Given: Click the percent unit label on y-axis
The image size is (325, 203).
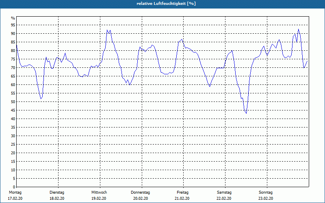Looking at the screenshot, I should pos(13,18).
